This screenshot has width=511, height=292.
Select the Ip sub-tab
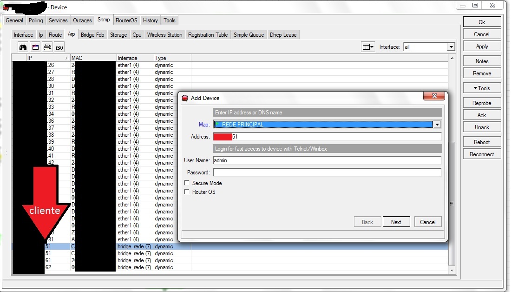41,34
